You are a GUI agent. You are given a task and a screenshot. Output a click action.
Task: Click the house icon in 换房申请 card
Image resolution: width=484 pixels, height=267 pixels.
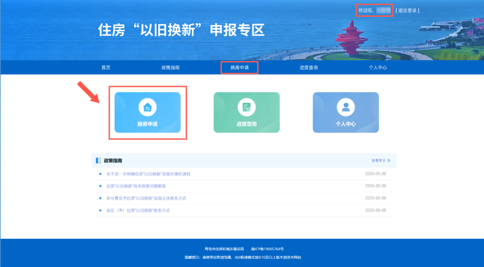pyautogui.click(x=147, y=107)
